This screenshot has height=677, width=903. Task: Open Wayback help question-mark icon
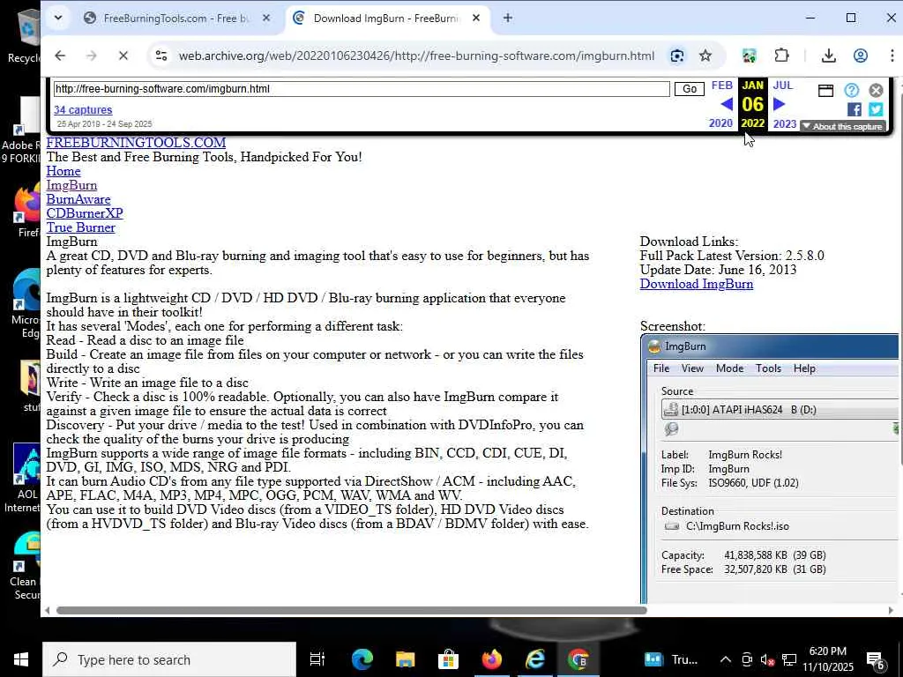(x=851, y=91)
